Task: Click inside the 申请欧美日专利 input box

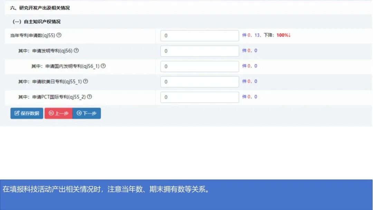Action: (199, 82)
